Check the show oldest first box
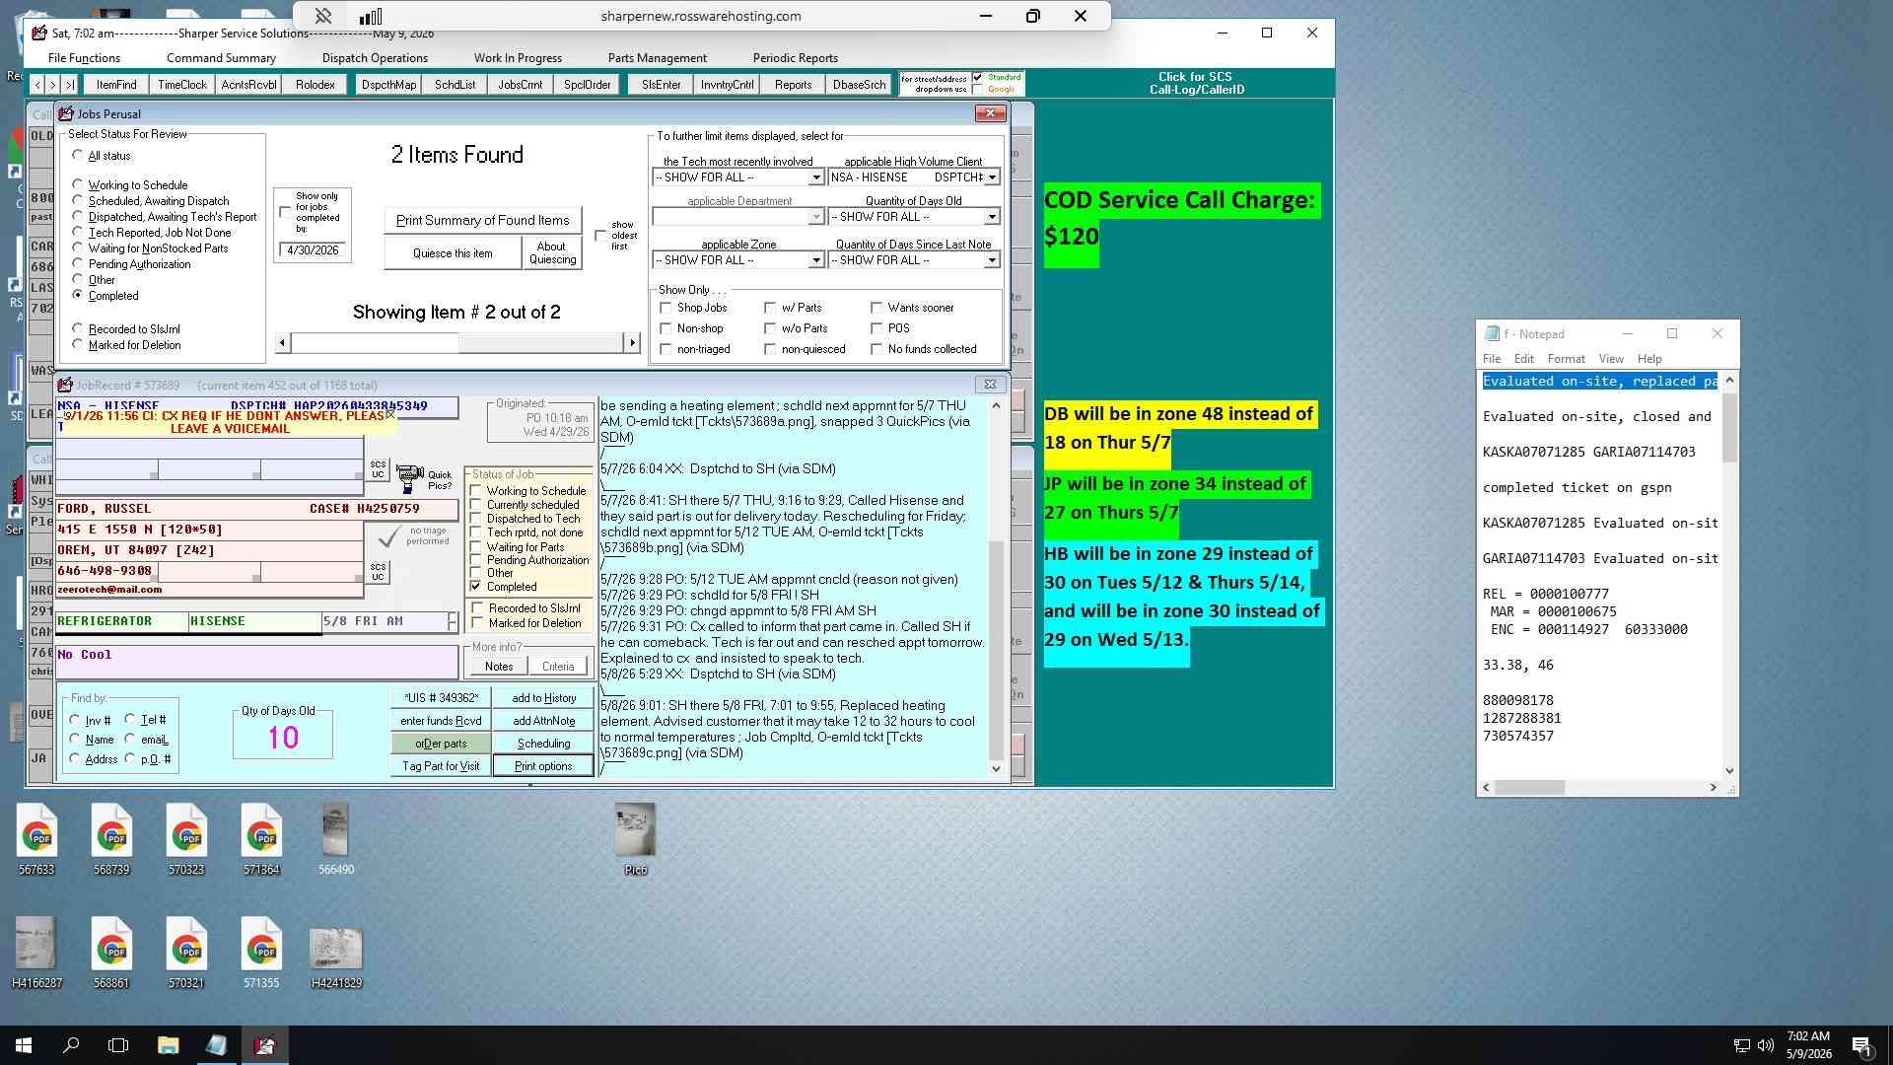 point(600,235)
